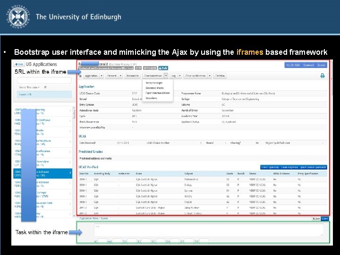The image size is (340, 255).
Task: Click the Scored button
Action: tap(321, 65)
